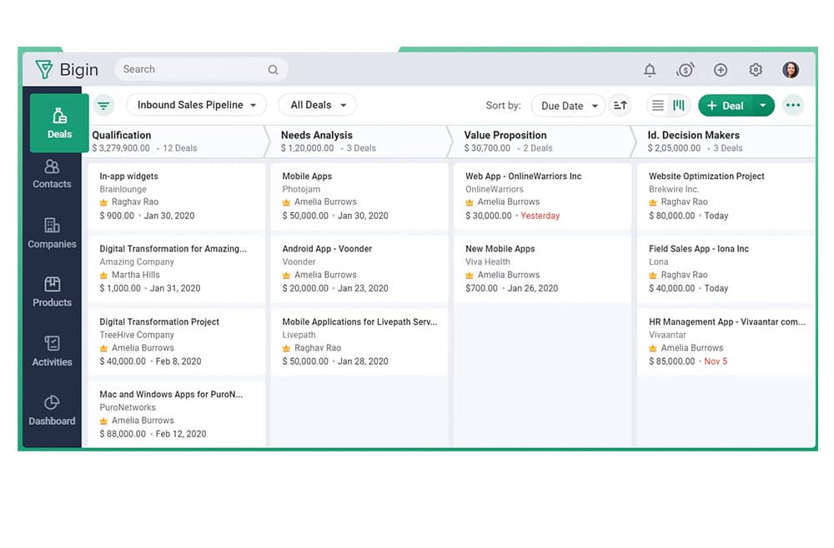Click the Vivaantar company name

(667, 335)
